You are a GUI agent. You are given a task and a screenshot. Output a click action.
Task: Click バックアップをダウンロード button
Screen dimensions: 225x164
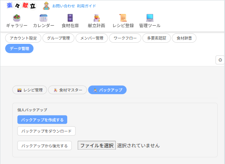point(47,131)
